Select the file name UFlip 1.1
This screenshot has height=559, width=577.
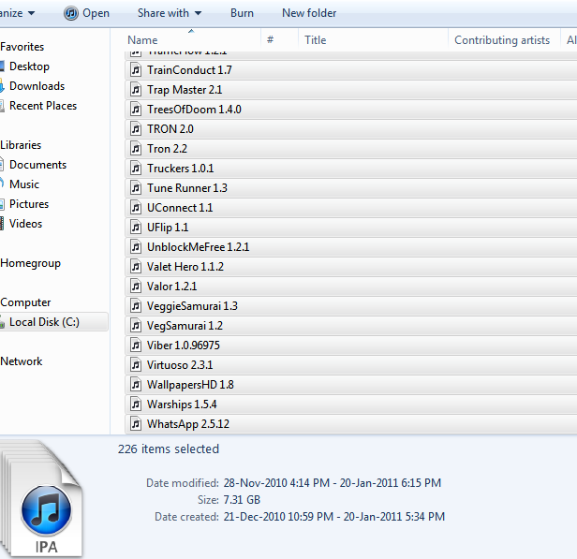click(x=168, y=228)
